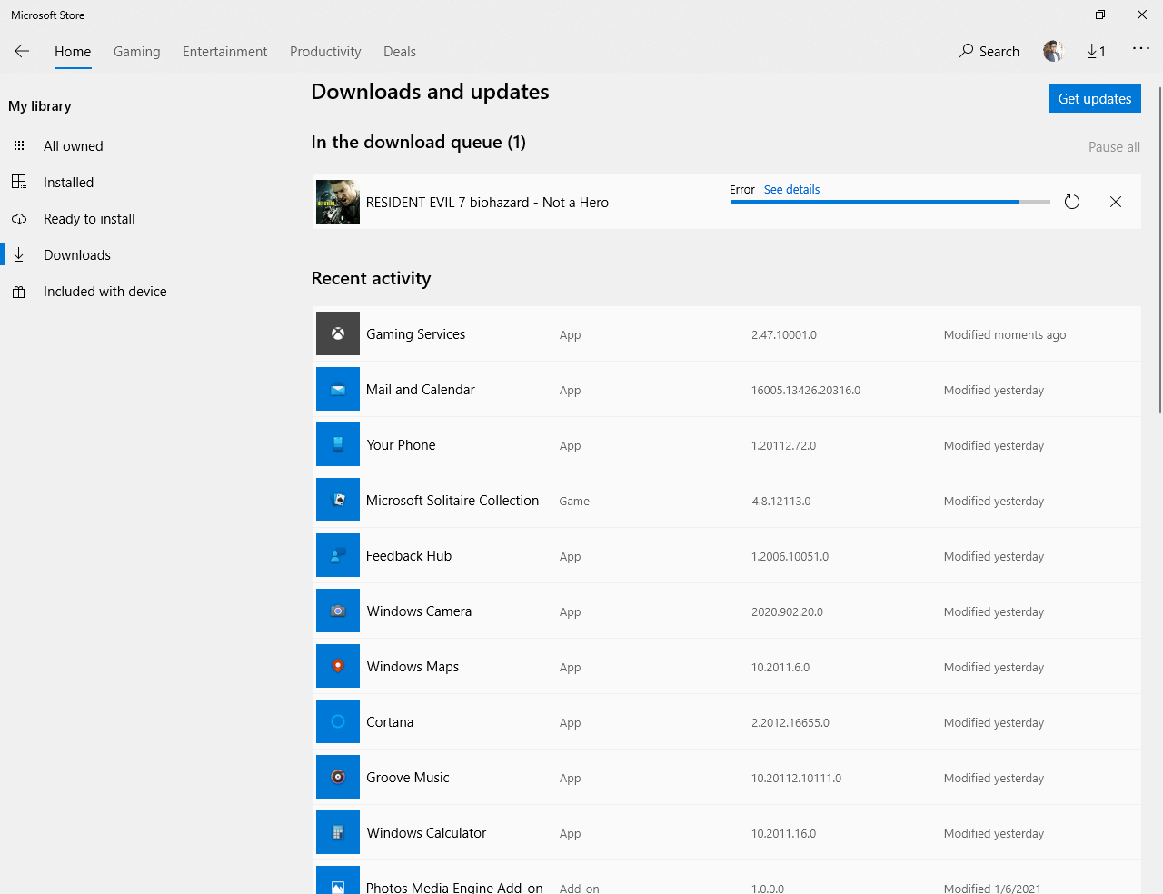Click the Resident Evil 7 download progress bar
Screen dimensions: 1163x894
pos(890,202)
